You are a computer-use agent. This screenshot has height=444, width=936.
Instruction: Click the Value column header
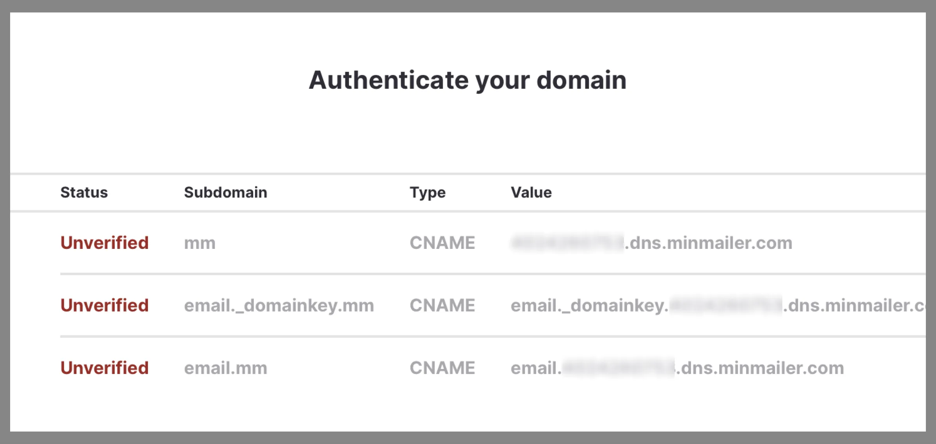531,192
